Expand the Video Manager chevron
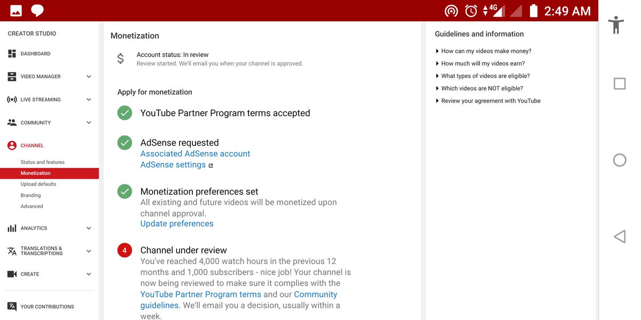This screenshot has width=641, height=320. [x=89, y=77]
